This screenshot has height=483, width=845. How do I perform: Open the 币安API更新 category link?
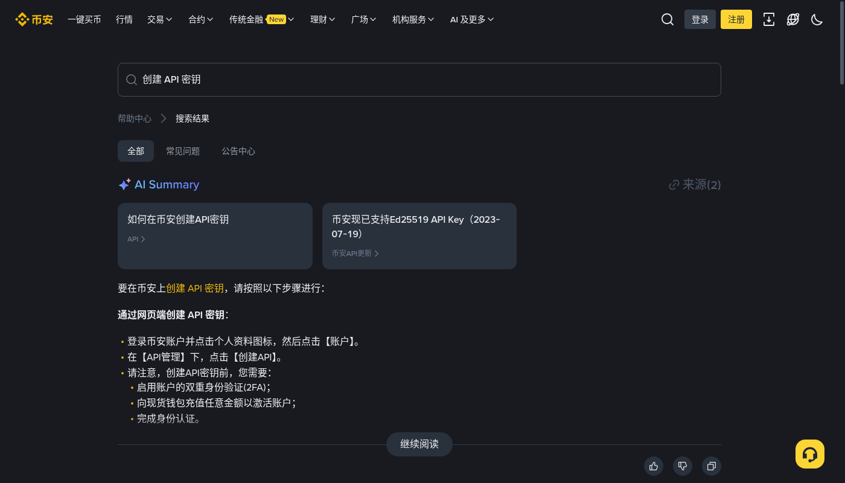356,254
